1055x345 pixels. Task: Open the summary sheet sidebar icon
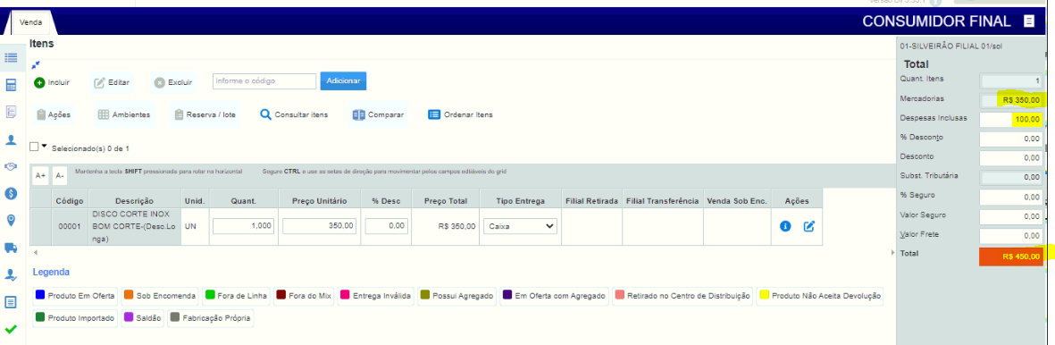click(11, 302)
